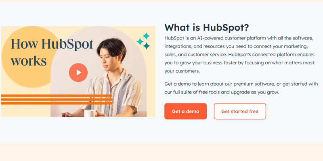Click the "How HubSpot works" title text

(52, 52)
